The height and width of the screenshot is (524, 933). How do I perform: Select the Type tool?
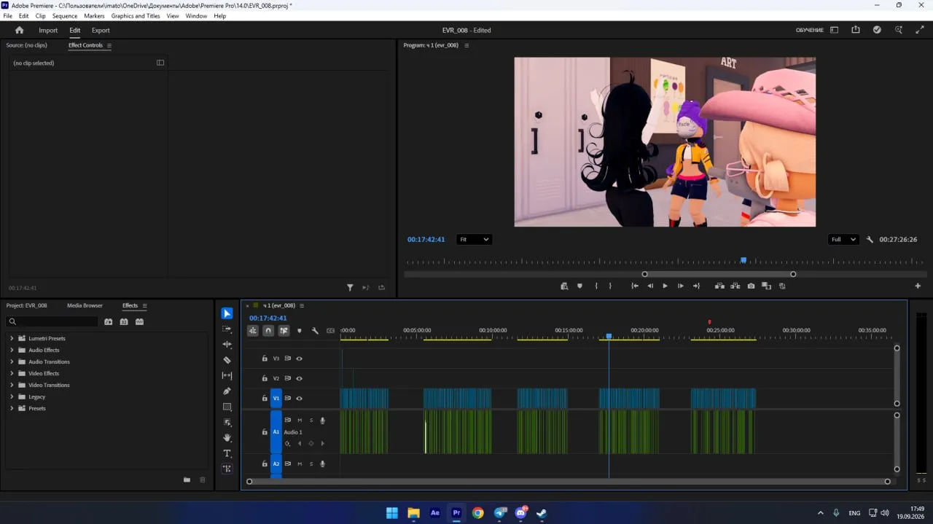(x=227, y=453)
